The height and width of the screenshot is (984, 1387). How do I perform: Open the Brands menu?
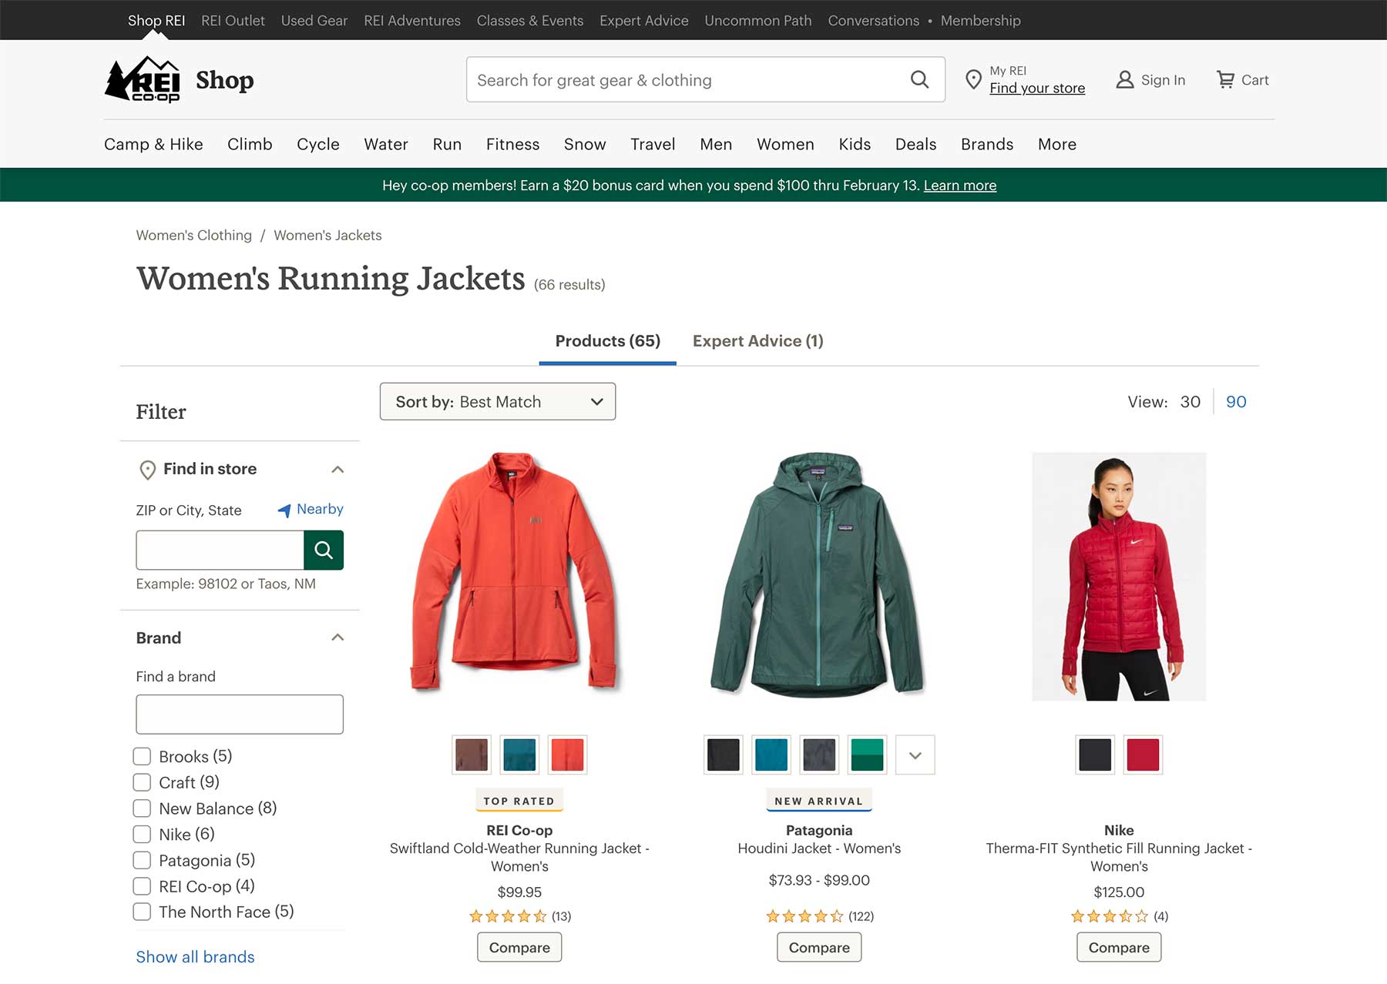tap(987, 144)
